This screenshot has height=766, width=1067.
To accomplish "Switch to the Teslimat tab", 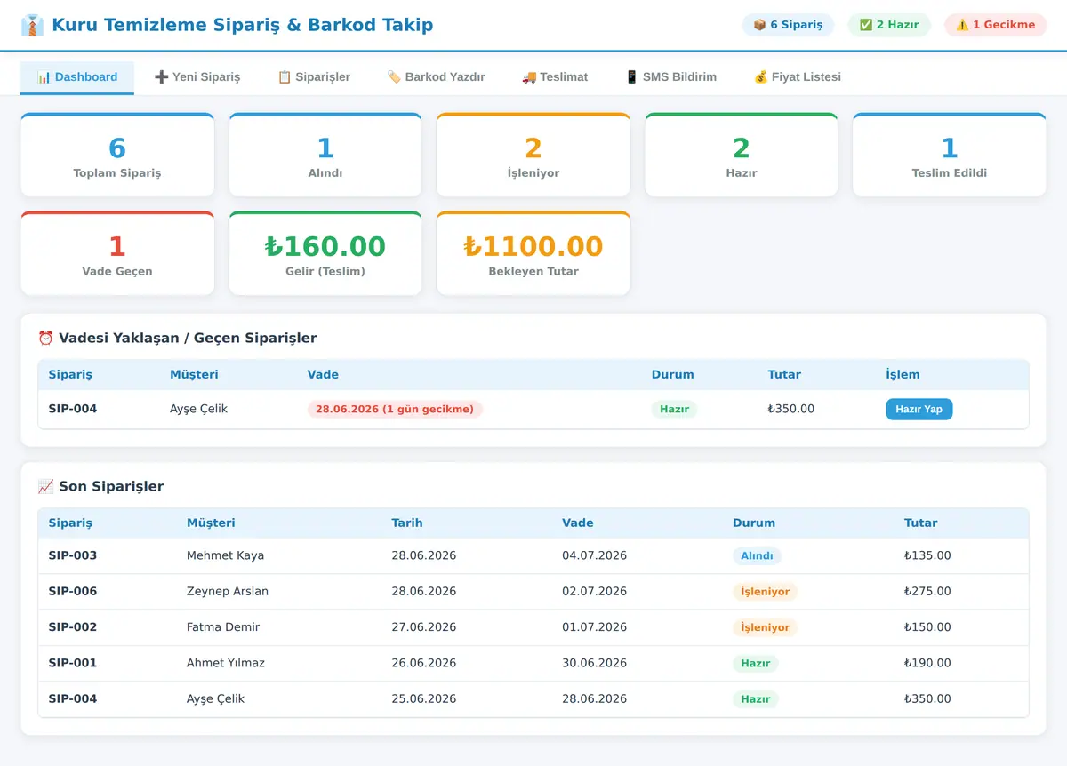I will click(555, 77).
